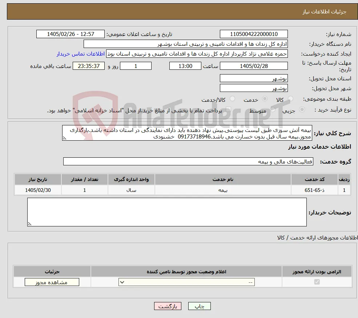
Task: Click the buyer organization name field
Action: [x=186, y=44]
